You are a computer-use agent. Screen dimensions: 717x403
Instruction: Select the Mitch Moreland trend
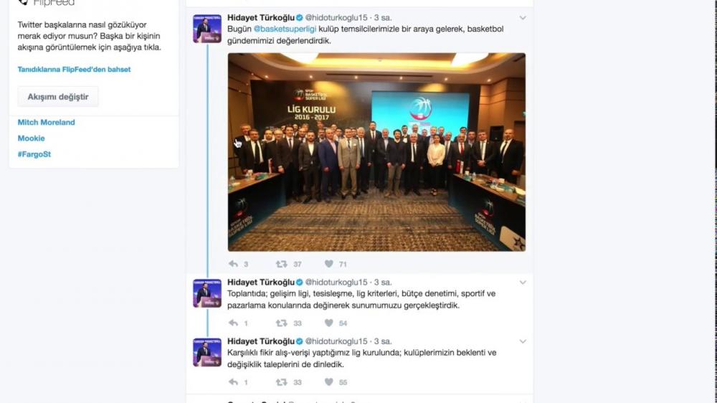46,122
